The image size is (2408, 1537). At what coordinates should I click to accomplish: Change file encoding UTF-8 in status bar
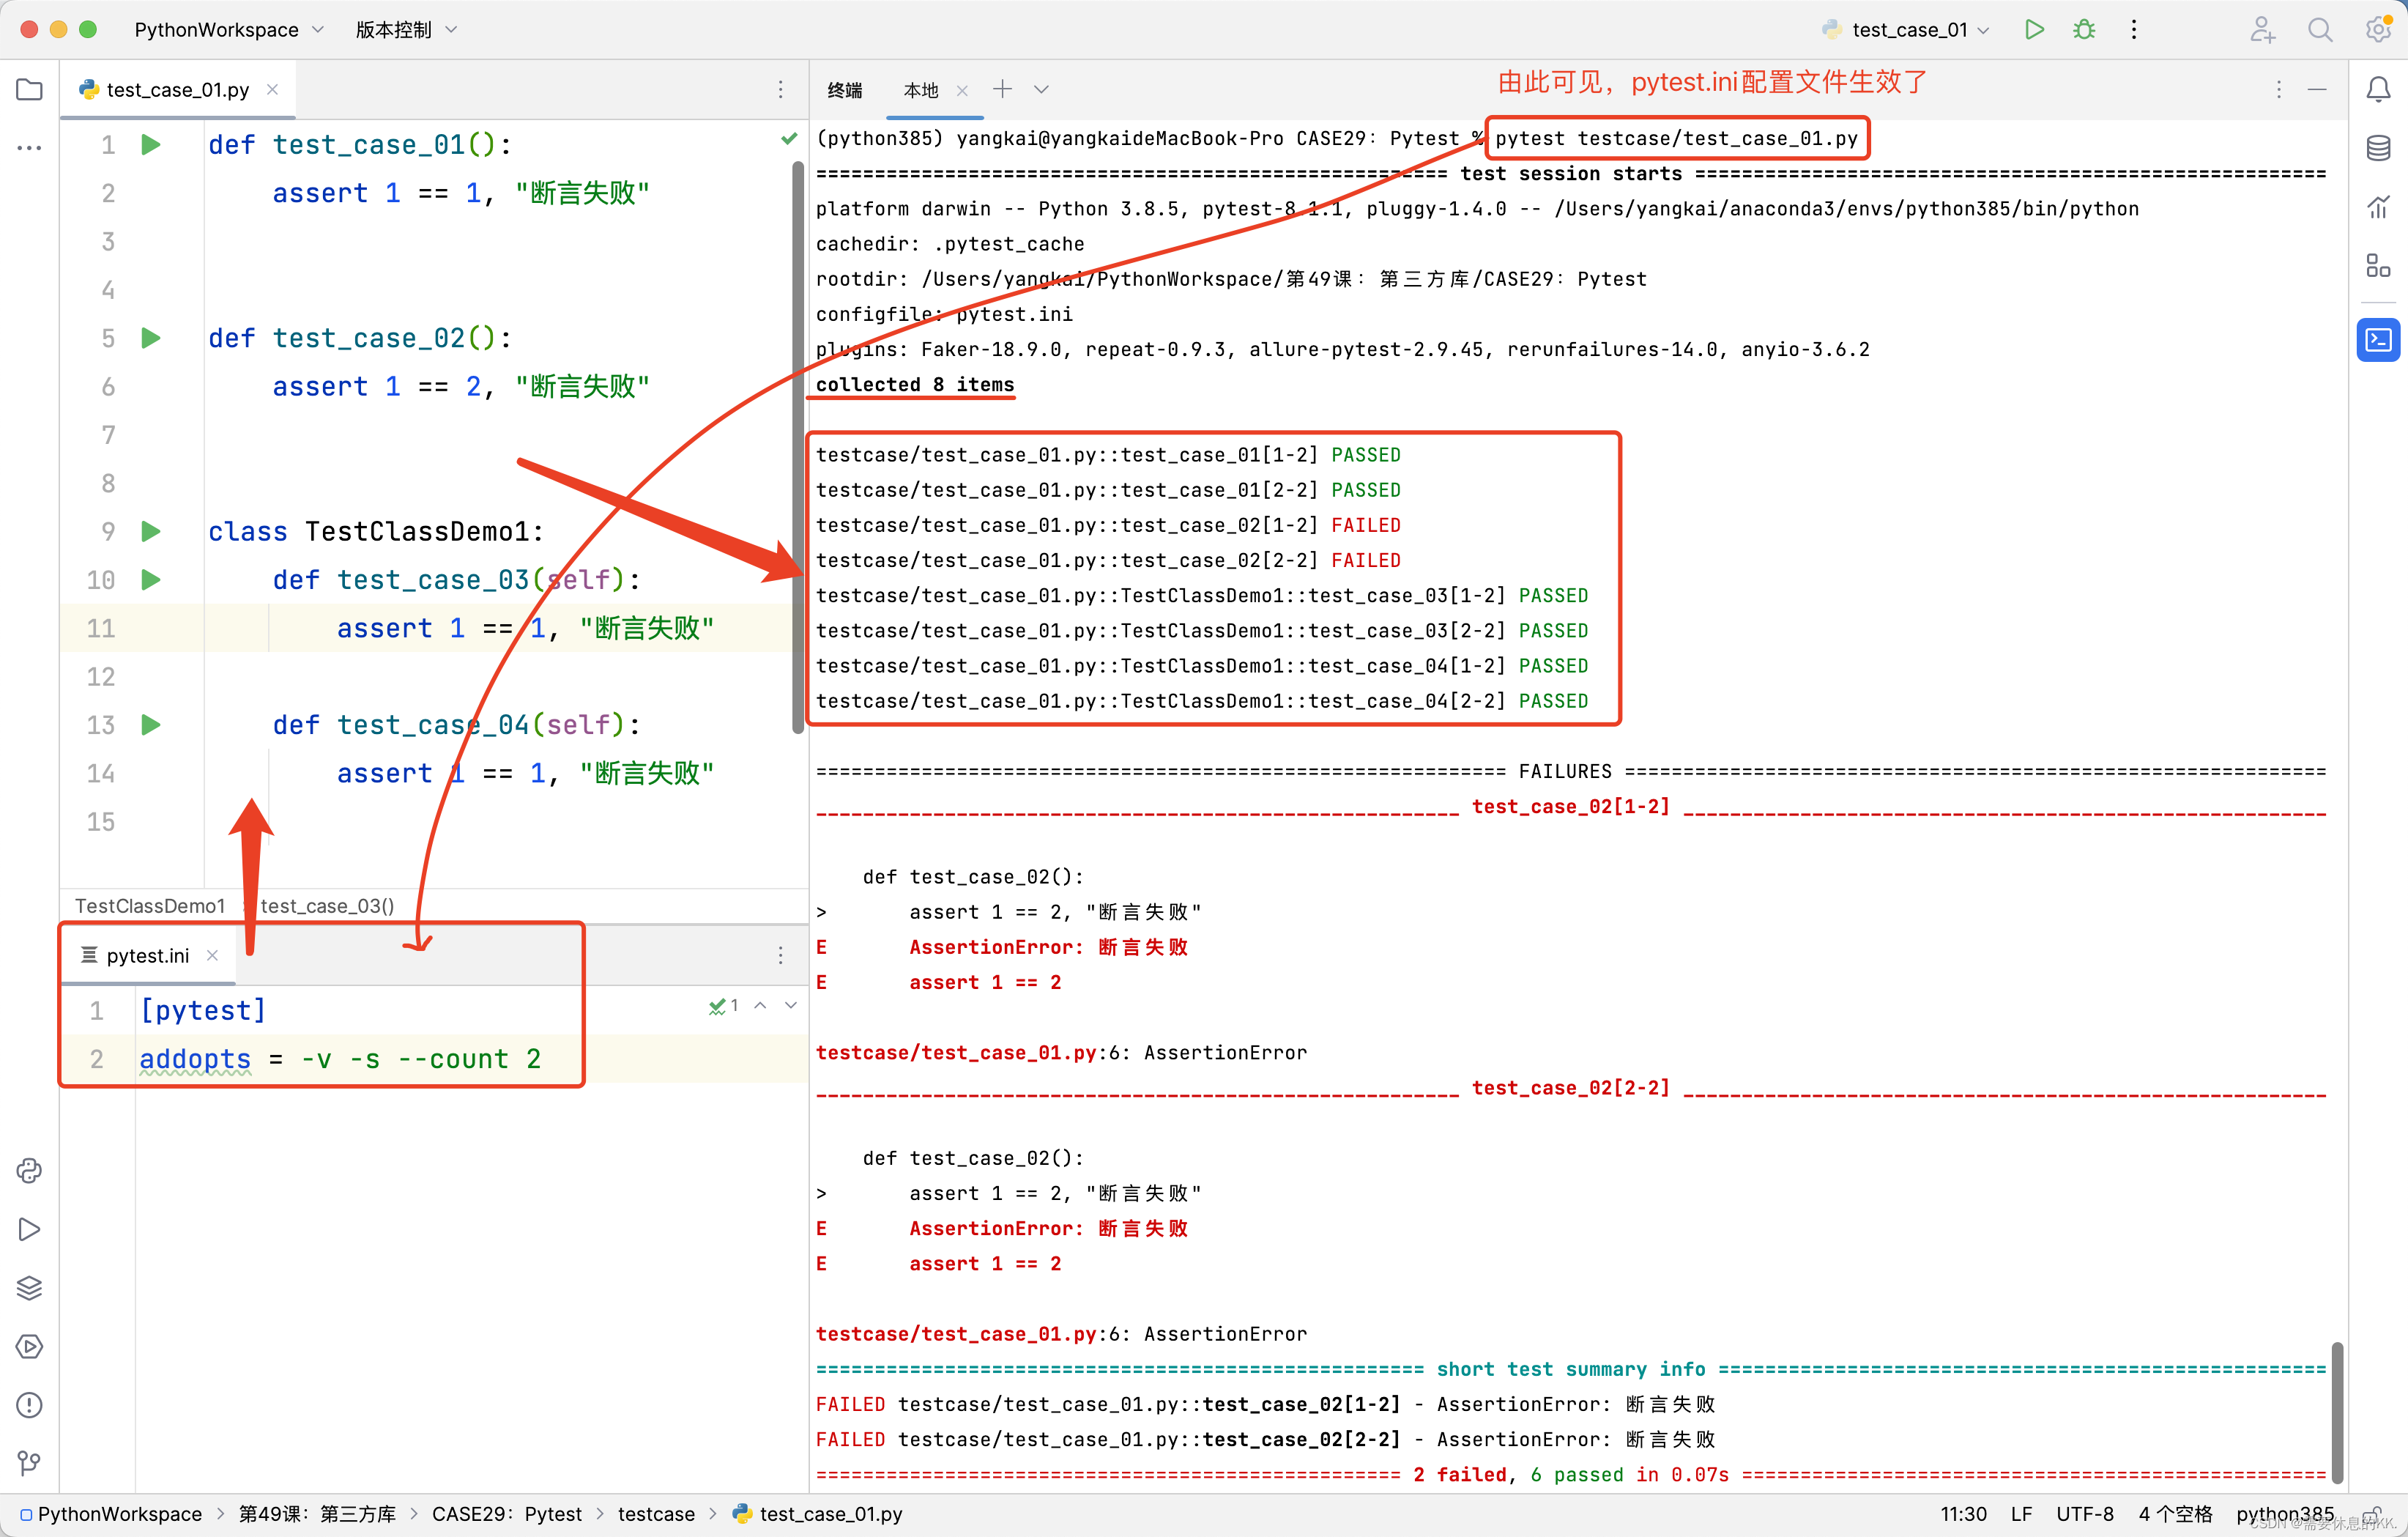[x=2085, y=1514]
